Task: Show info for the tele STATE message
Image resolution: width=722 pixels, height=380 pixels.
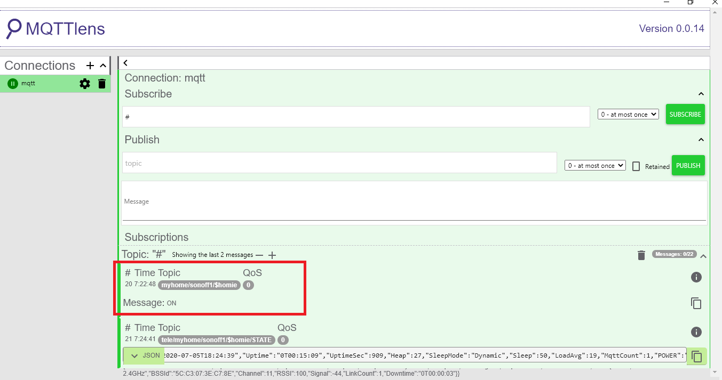Action: point(696,332)
